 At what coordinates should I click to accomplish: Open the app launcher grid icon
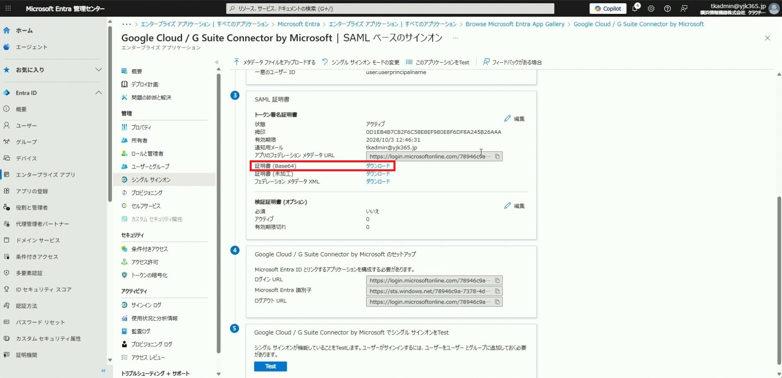point(8,9)
